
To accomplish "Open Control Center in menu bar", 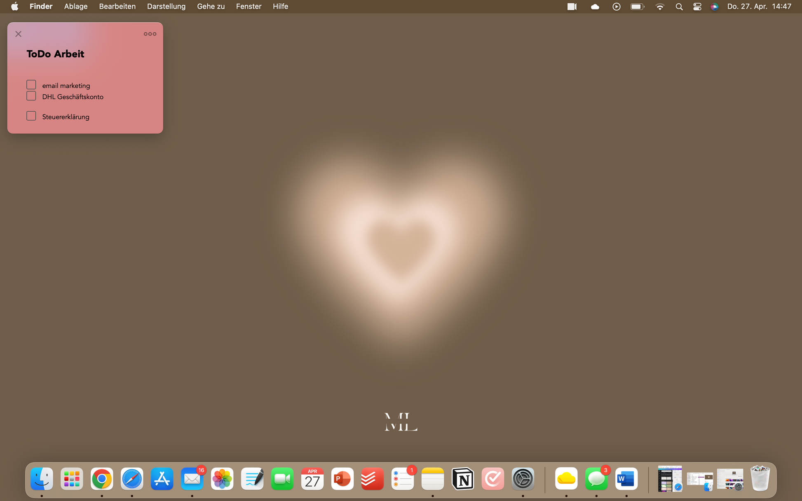I will (x=697, y=7).
